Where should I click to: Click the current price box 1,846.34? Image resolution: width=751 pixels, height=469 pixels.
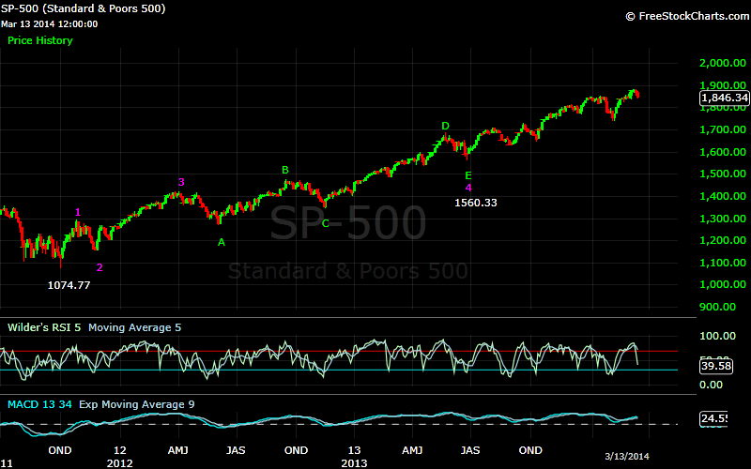[724, 98]
